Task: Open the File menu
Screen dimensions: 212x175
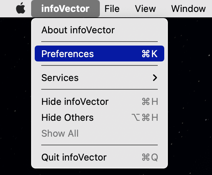Action: [x=112, y=9]
